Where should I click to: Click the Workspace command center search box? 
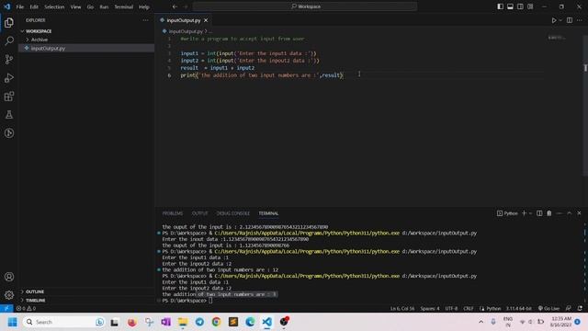click(305, 6)
